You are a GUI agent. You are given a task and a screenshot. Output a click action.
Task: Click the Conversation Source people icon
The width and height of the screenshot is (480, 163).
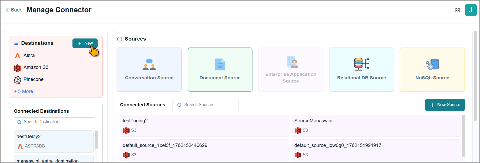(149, 64)
